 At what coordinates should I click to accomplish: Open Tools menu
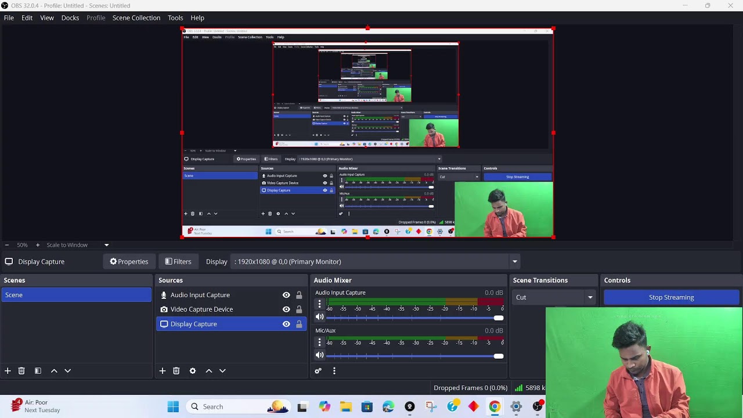[175, 17]
